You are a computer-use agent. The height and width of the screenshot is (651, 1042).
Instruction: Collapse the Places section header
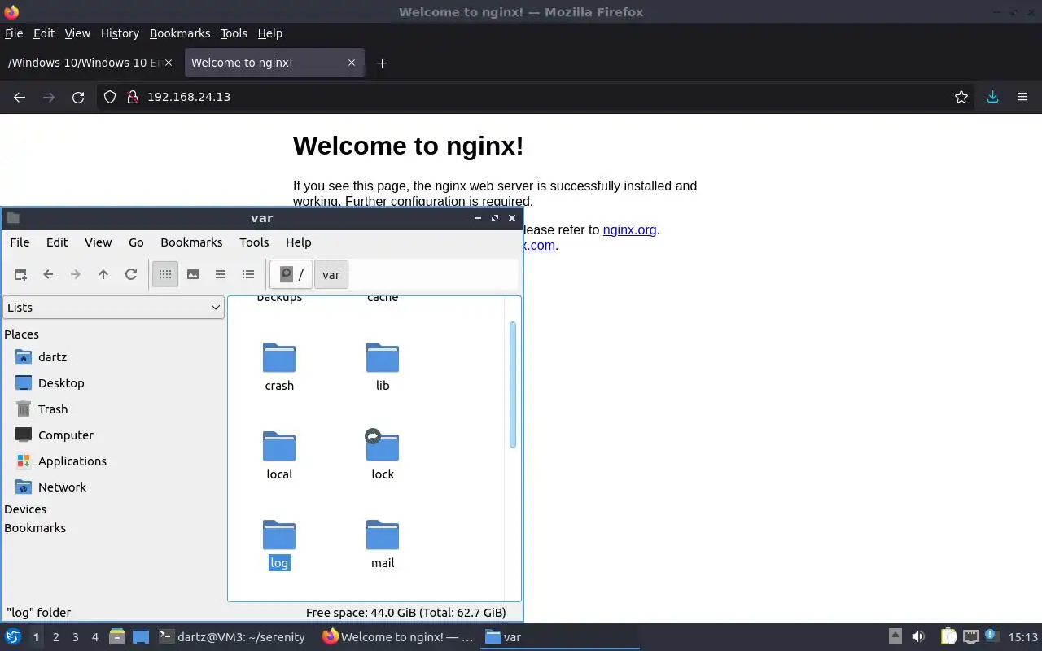[22, 334]
